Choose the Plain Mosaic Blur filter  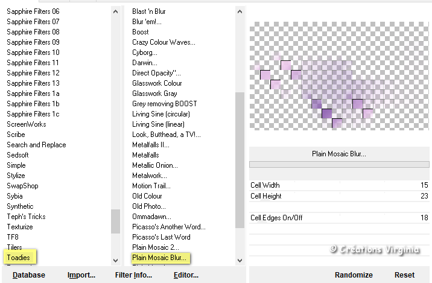159,258
